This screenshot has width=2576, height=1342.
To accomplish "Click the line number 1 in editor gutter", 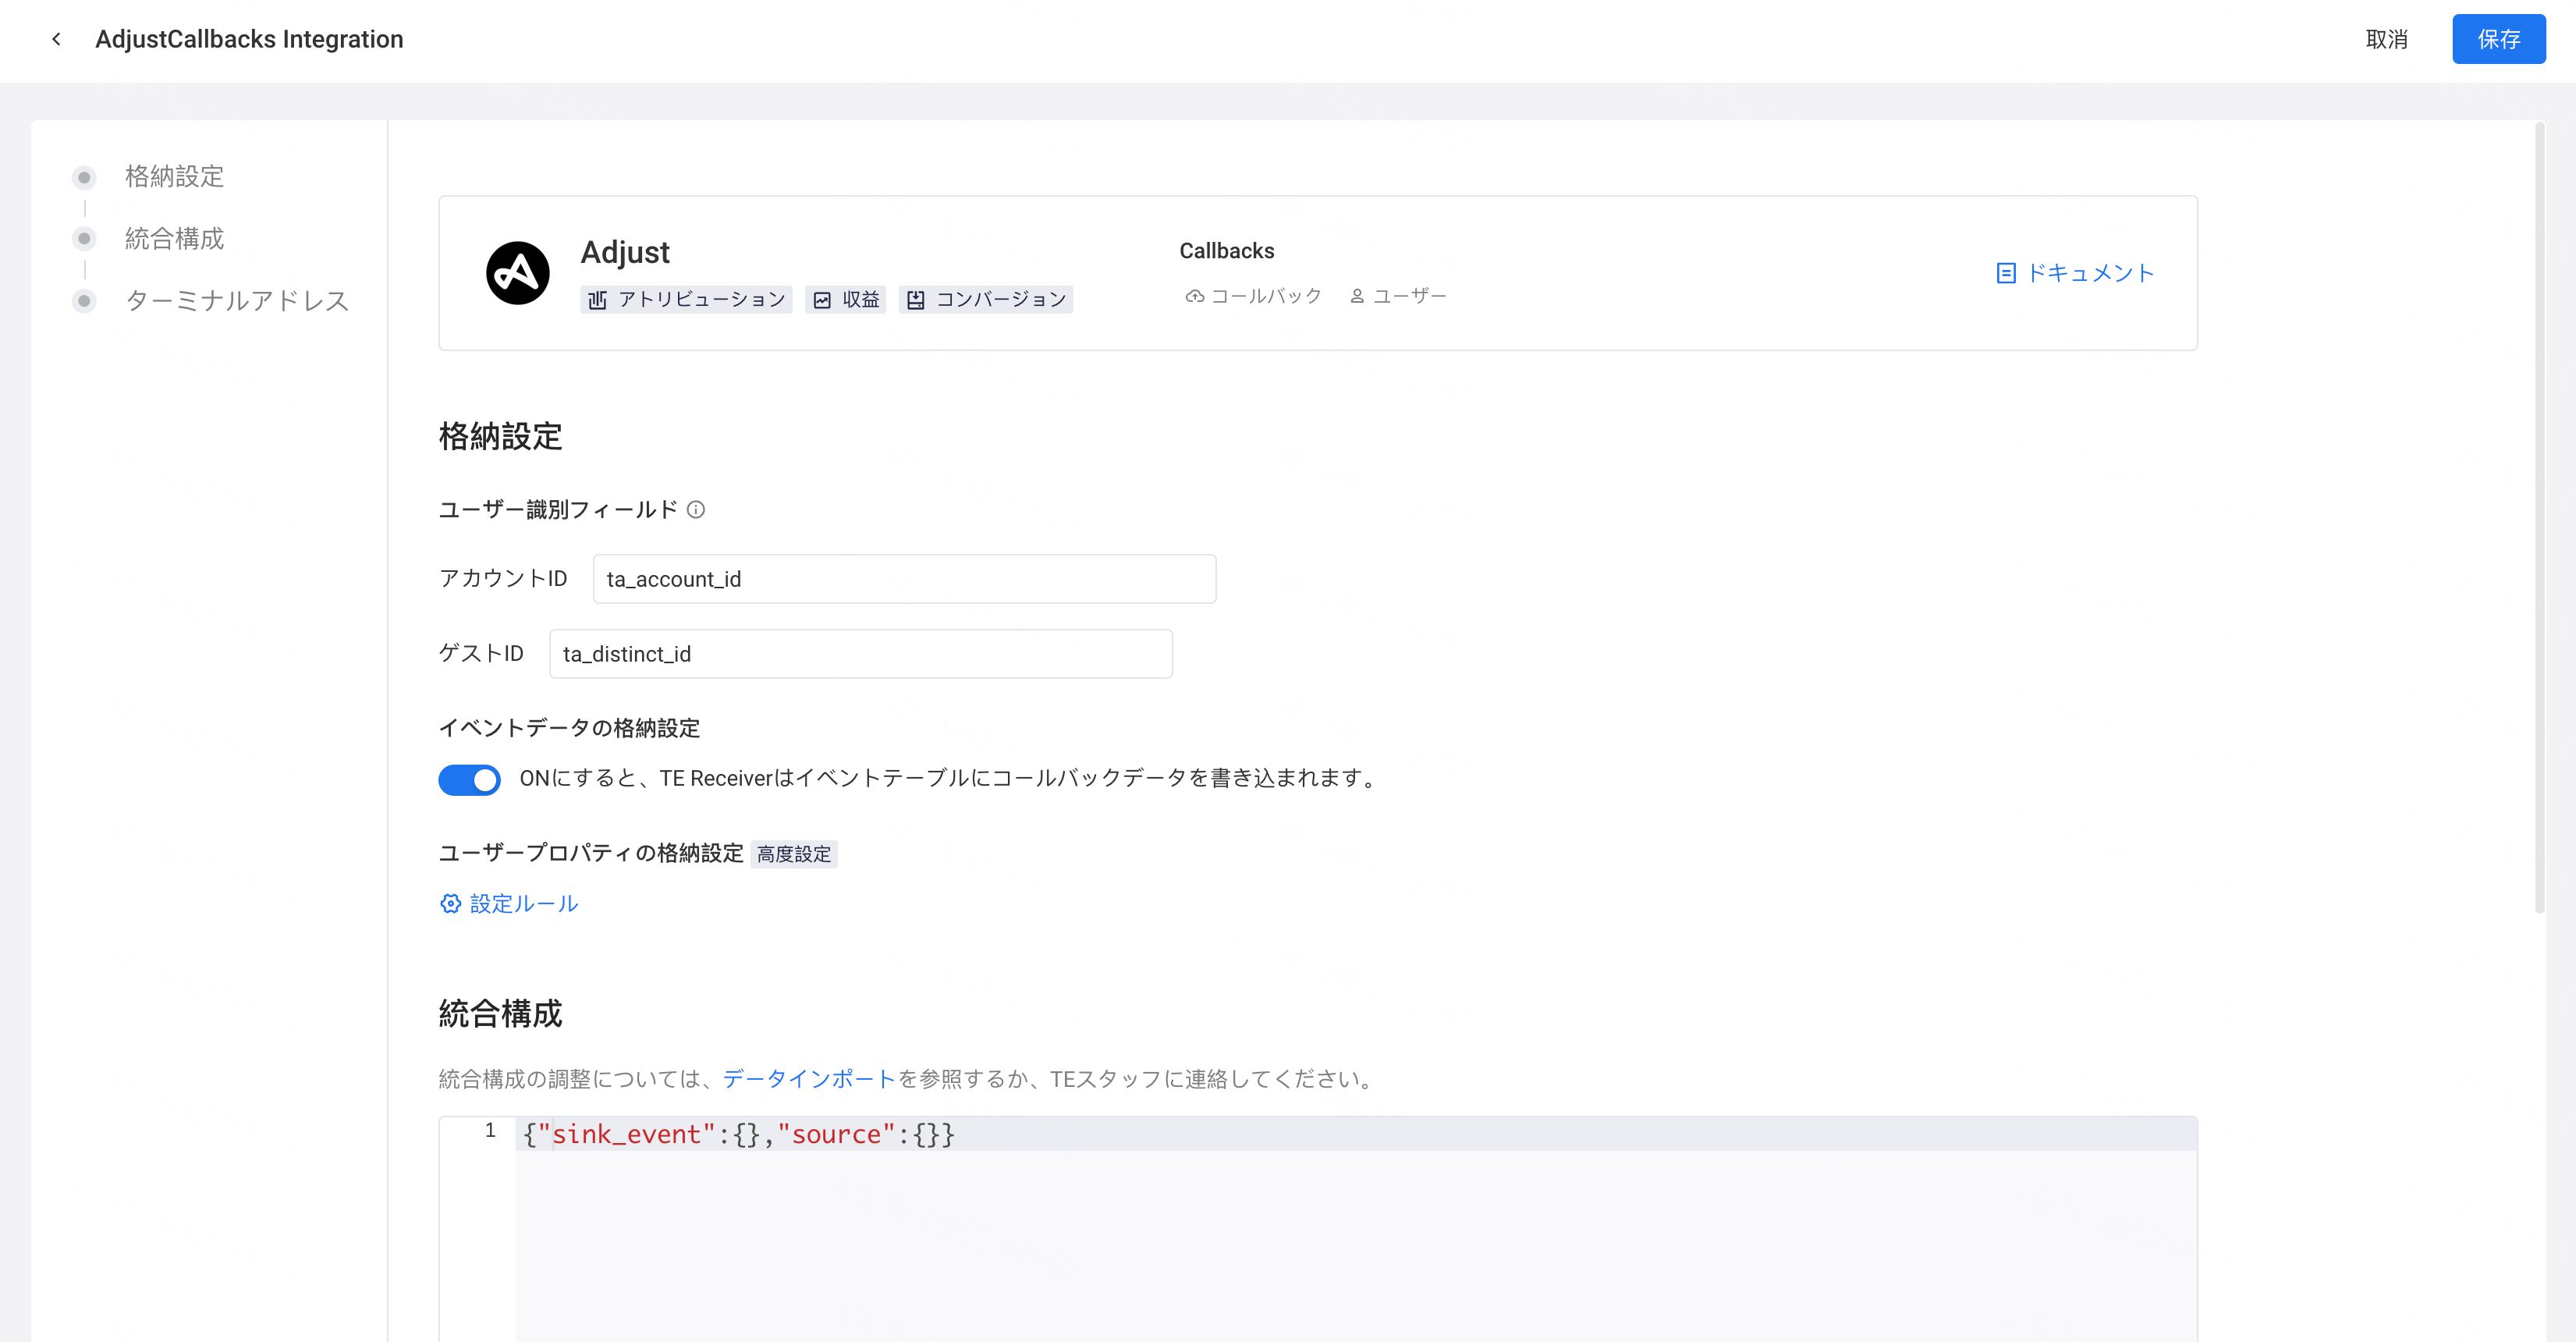I will 490,1131.
